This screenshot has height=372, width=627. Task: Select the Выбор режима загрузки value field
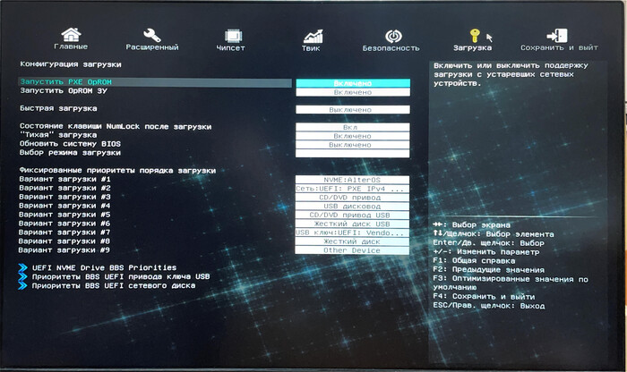[x=352, y=153]
